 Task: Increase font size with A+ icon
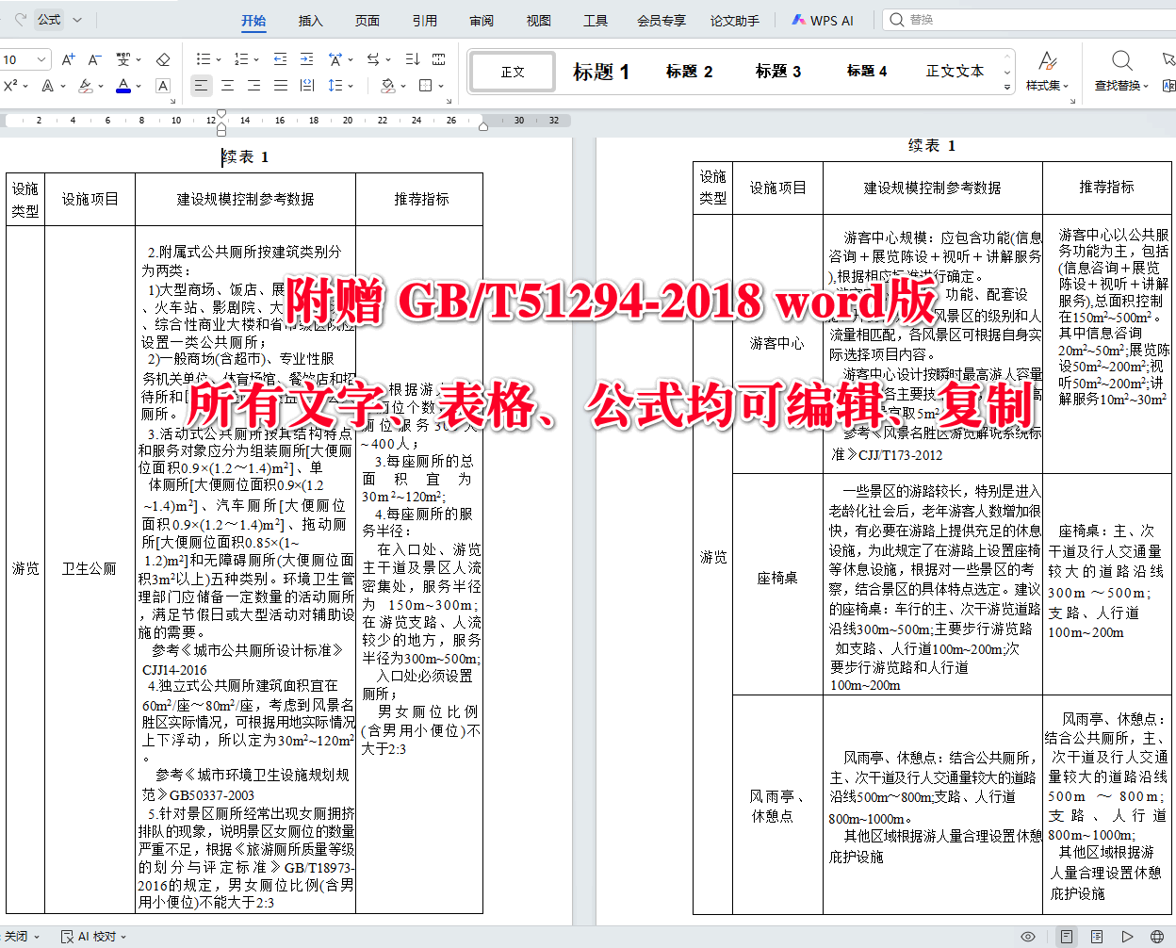pos(68,59)
